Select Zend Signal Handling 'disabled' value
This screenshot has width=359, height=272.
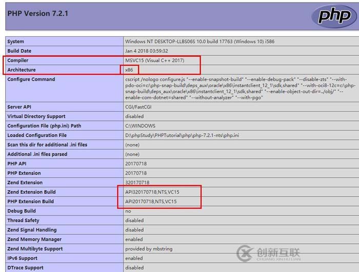(x=134, y=229)
